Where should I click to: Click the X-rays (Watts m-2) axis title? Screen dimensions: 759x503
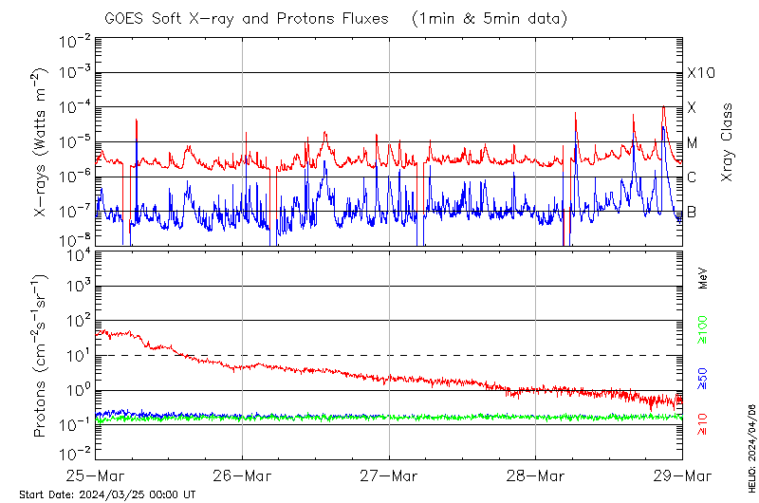point(41,142)
